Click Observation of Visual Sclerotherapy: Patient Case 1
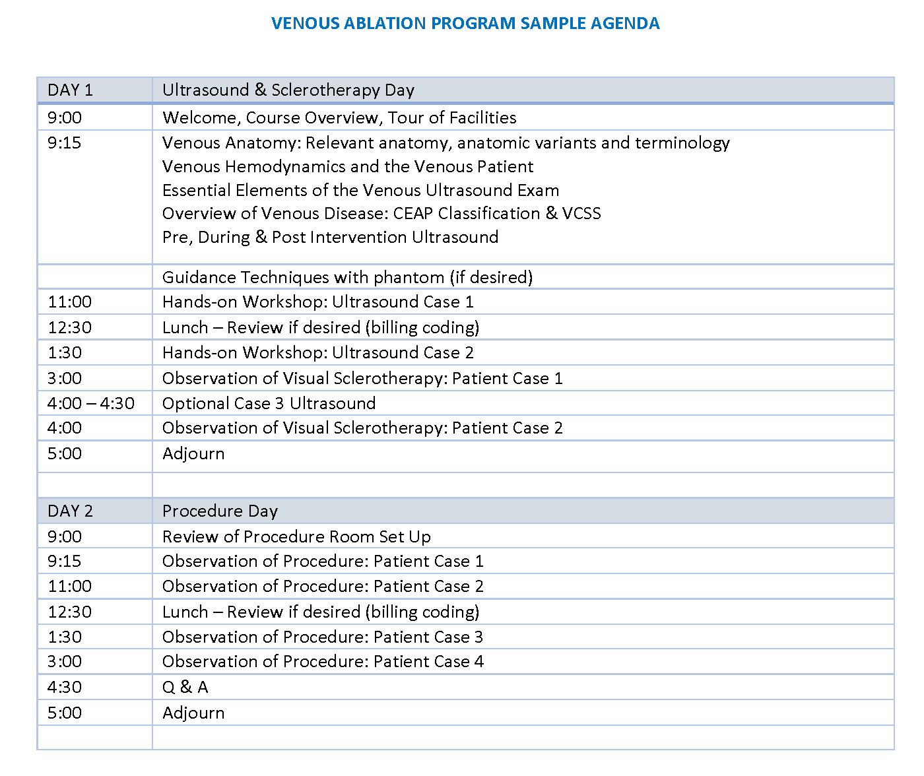Viewport: 924px width, 776px height. click(x=362, y=378)
